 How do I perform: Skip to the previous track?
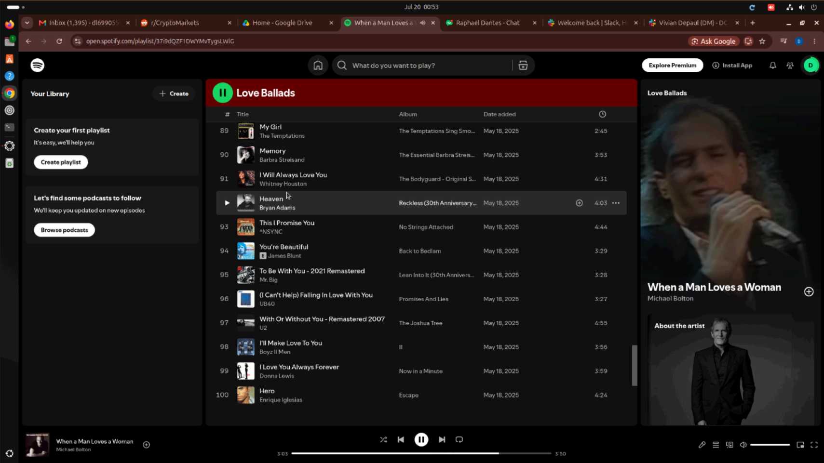401,439
